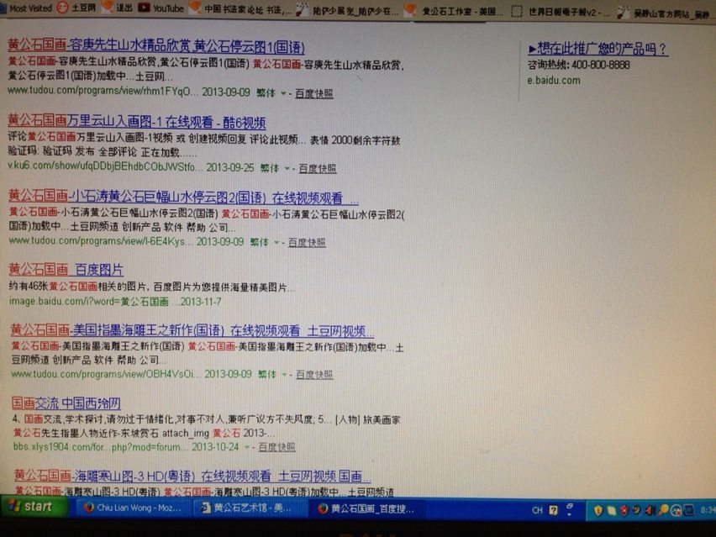Switch to the Chiu Lian Wong Mozilla taskbar window
Screen dimensions: 716x537
pyautogui.click(x=133, y=508)
